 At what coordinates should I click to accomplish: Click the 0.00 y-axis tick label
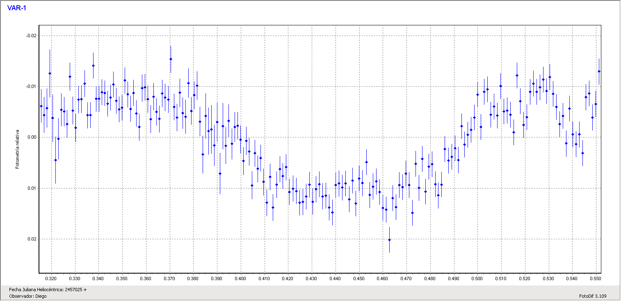tap(32, 137)
